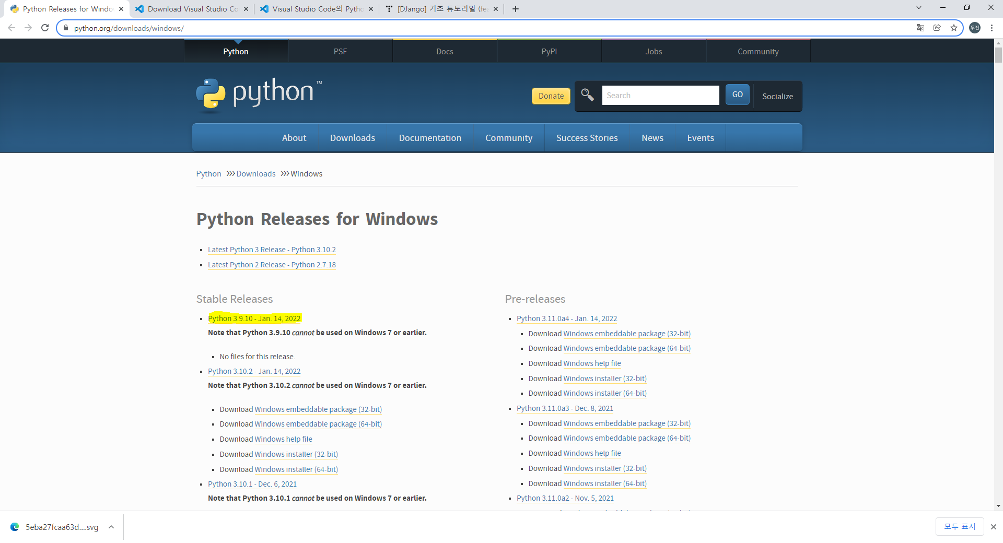Open the About menu item
This screenshot has width=1003, height=543.
click(294, 138)
